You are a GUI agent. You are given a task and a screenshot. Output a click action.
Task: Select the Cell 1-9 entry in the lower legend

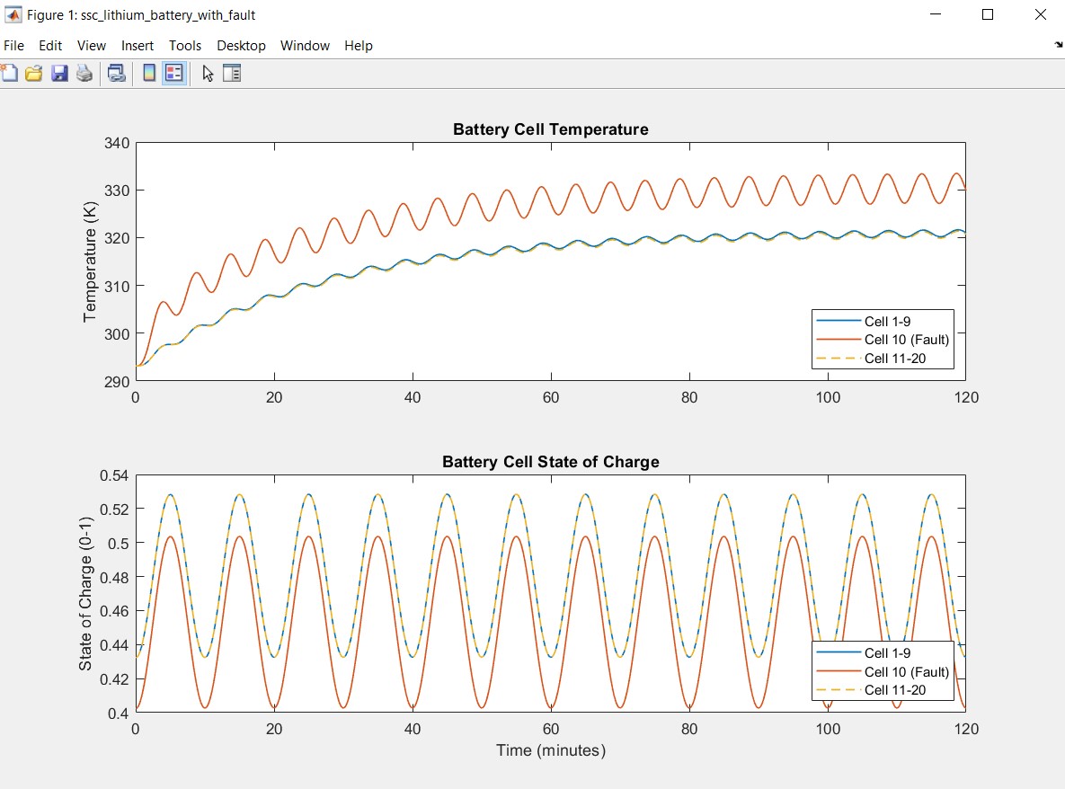(x=896, y=653)
